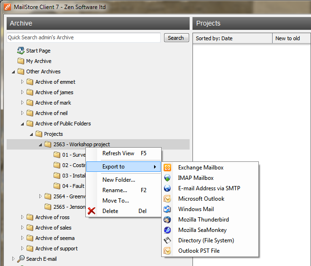
Task: Click the Archive of support folder icon
Action: coord(30,248)
